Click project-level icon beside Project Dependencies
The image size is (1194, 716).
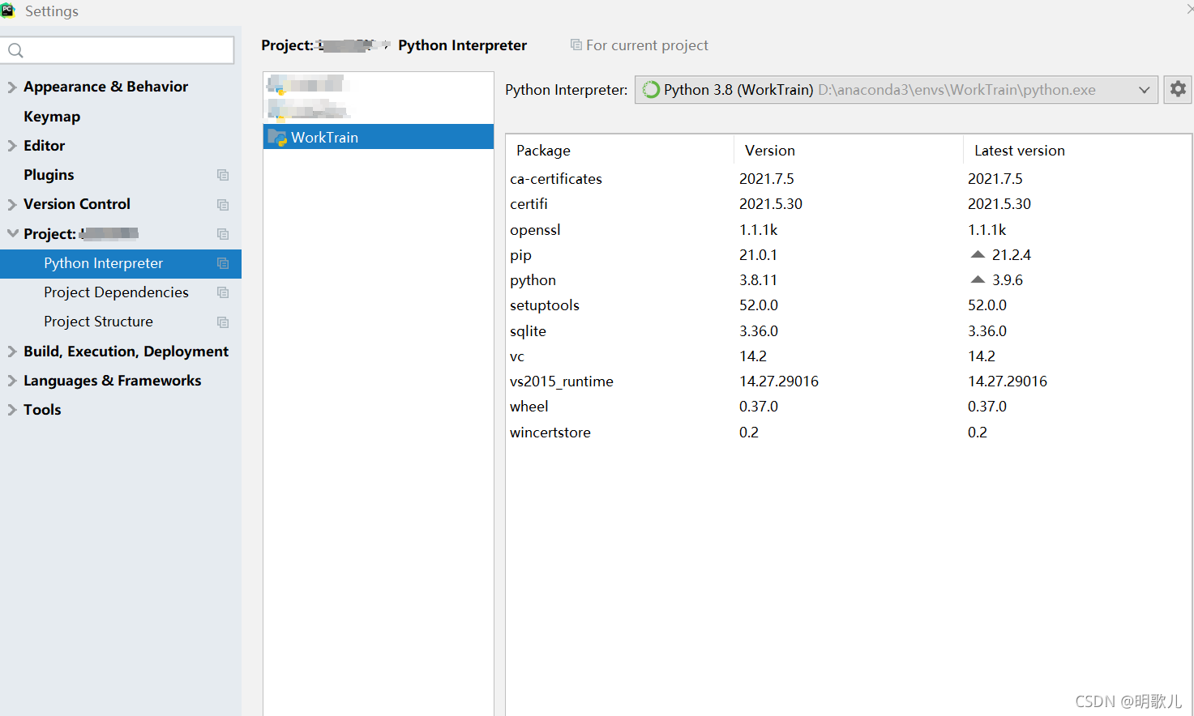[x=223, y=292]
